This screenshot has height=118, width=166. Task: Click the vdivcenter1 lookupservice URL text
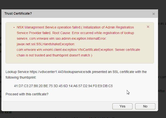click(60, 72)
